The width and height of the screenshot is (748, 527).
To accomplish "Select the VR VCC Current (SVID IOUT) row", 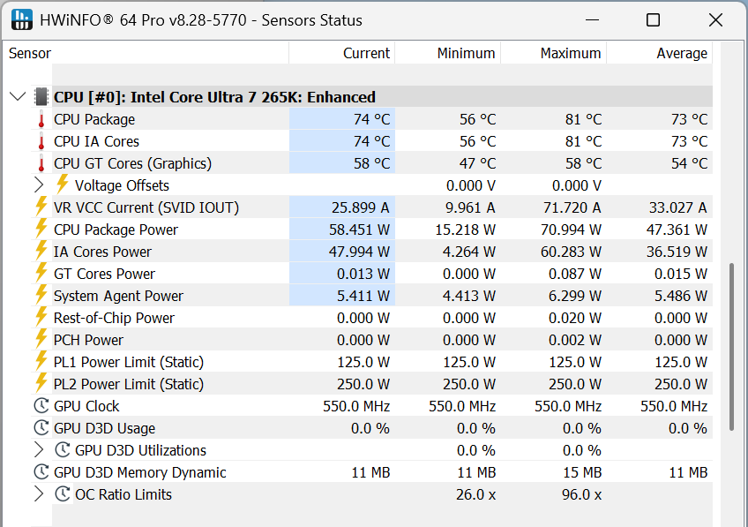I will (x=146, y=207).
